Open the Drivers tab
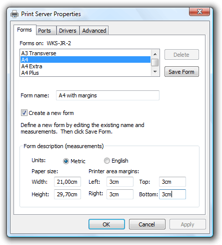The height and width of the screenshot is (245, 222). [x=67, y=31]
